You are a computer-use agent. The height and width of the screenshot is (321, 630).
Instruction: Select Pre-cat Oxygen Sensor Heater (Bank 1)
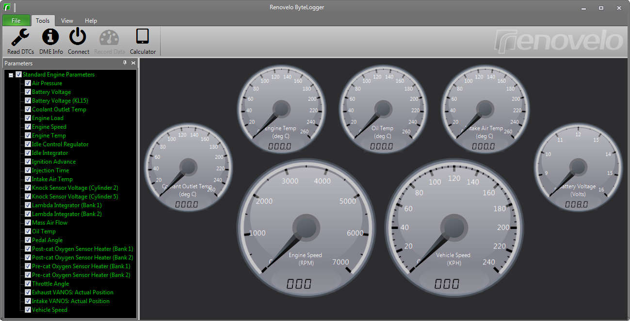(81, 266)
